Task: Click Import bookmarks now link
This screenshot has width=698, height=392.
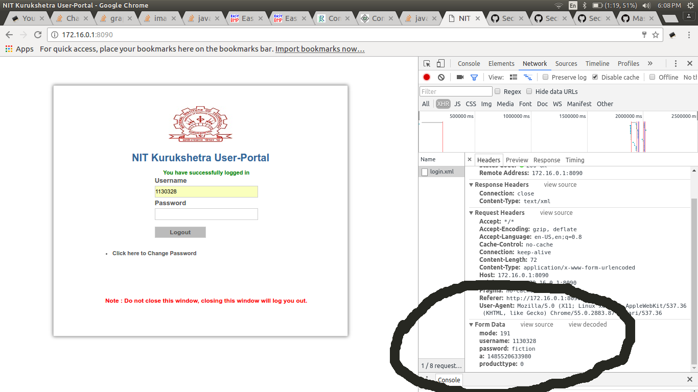Action: (320, 49)
